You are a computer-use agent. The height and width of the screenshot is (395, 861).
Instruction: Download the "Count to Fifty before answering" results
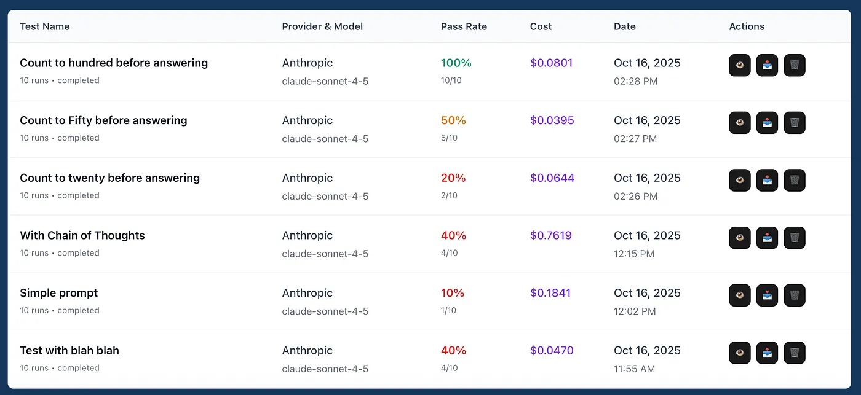(x=767, y=123)
